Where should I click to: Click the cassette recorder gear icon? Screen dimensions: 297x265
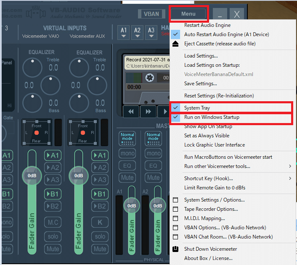pos(150,78)
